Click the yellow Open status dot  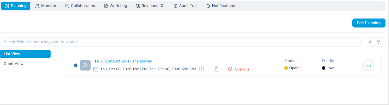coord(286,68)
